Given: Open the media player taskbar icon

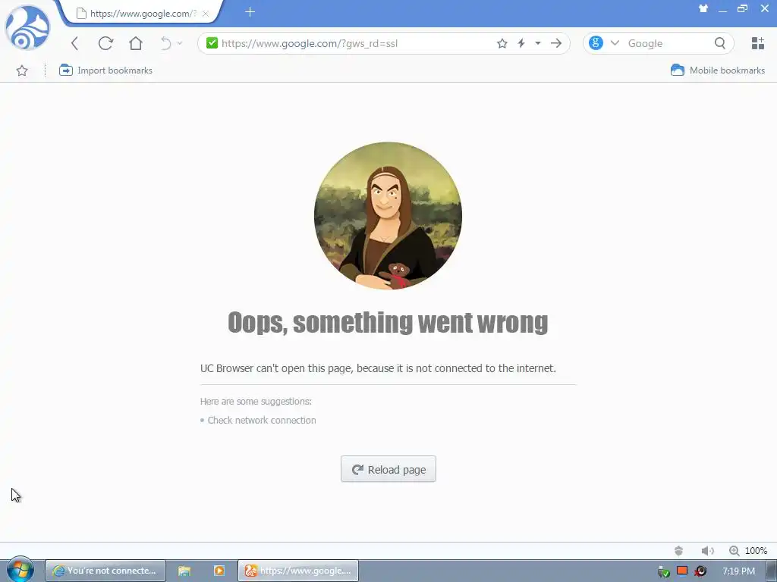Looking at the screenshot, I should pos(219,571).
